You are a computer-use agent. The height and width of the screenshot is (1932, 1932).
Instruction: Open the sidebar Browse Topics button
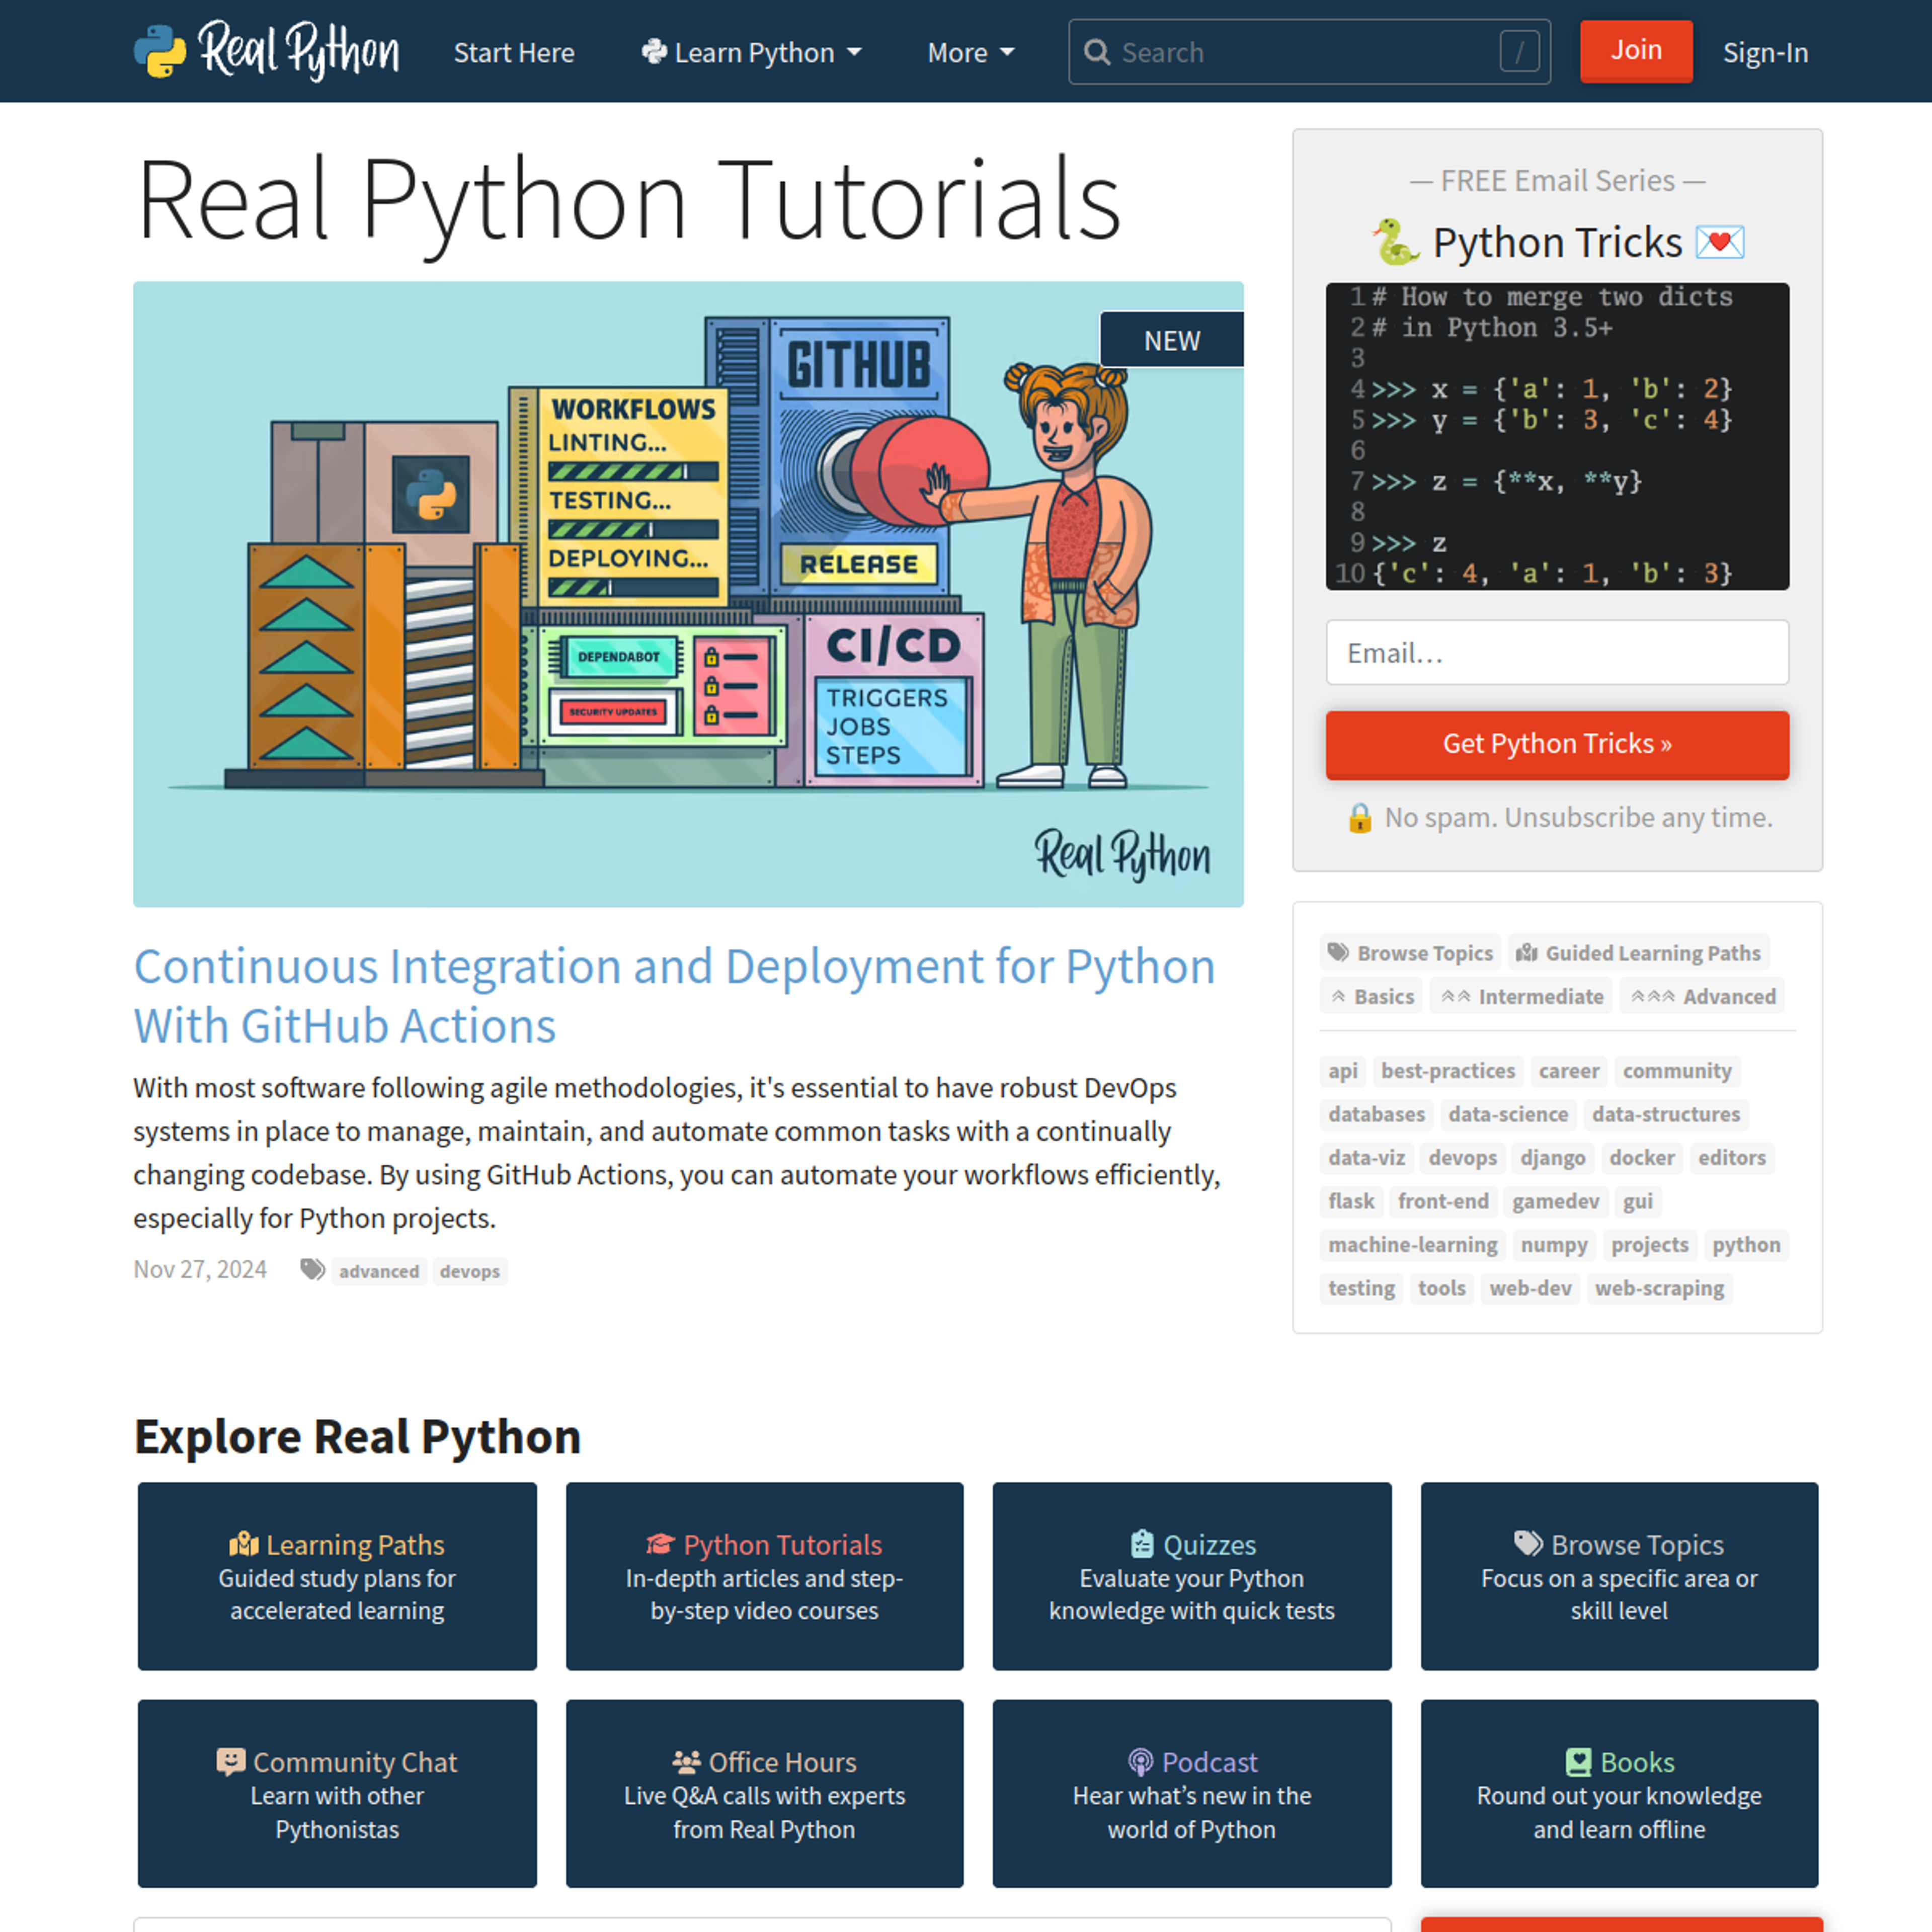click(x=1410, y=952)
